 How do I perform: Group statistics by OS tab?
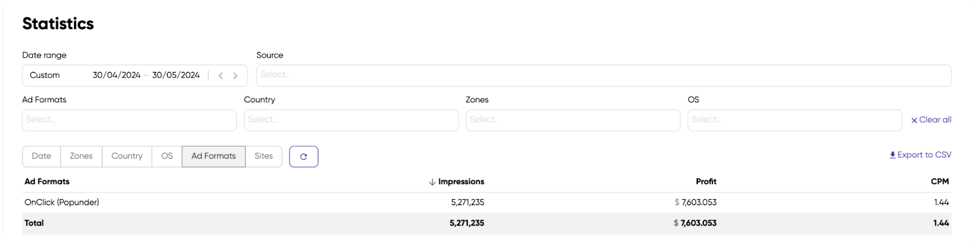[x=167, y=156]
